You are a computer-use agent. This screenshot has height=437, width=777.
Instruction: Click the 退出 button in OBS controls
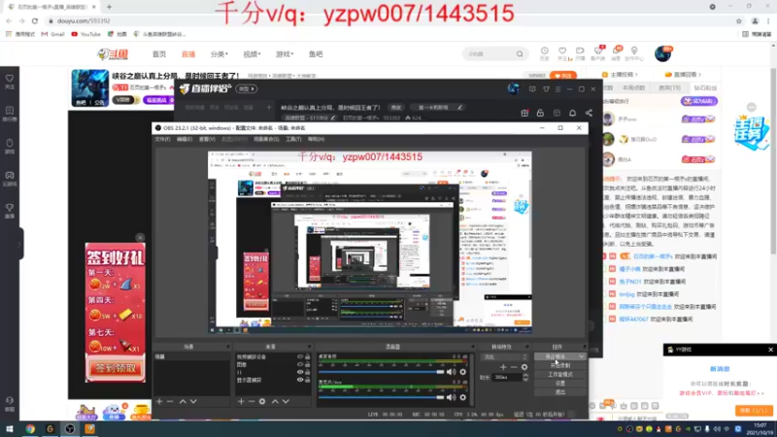pos(560,392)
